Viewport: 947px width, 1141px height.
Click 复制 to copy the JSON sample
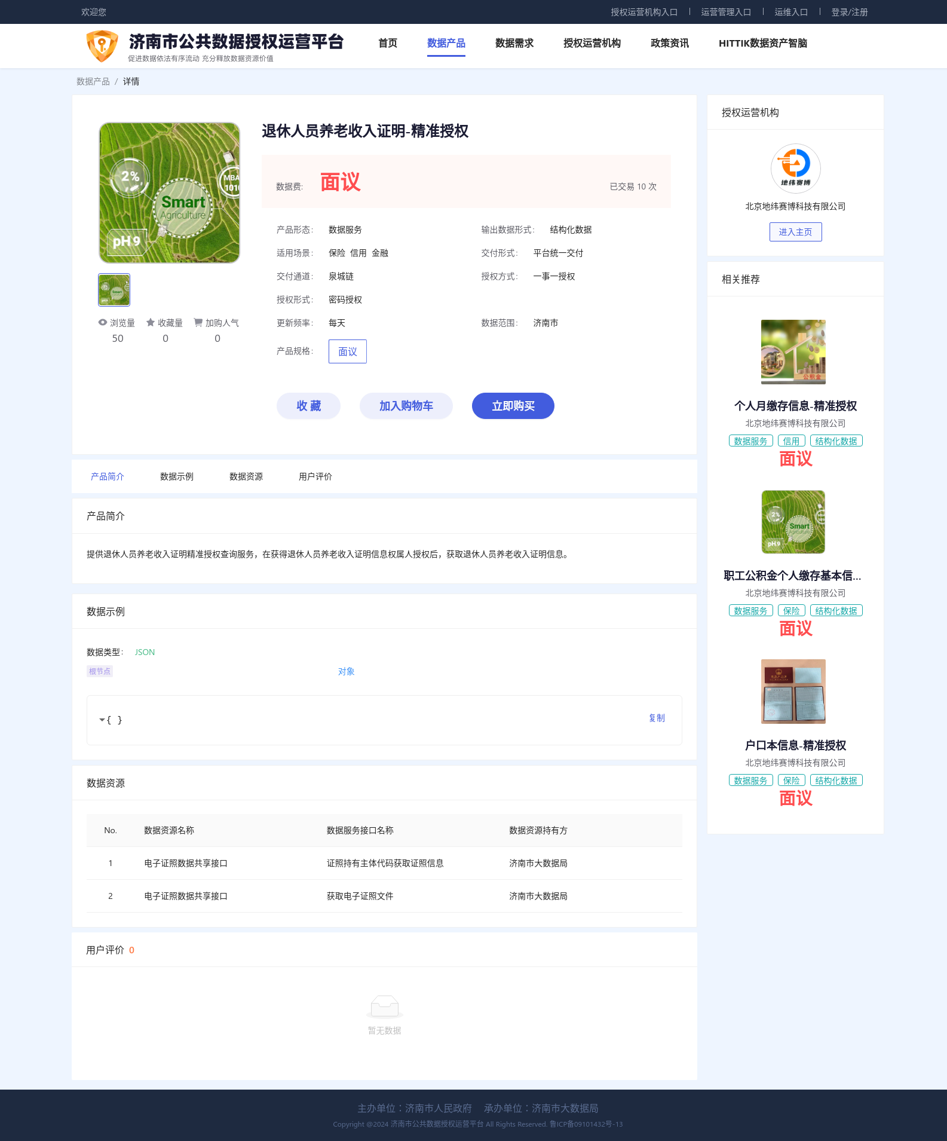coord(657,718)
